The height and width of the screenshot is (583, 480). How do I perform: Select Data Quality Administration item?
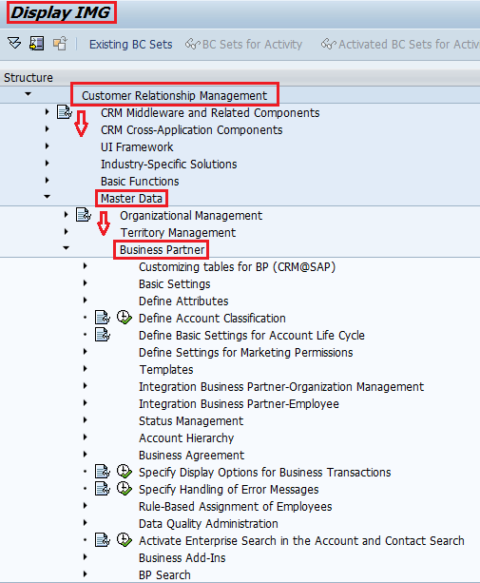tap(208, 523)
